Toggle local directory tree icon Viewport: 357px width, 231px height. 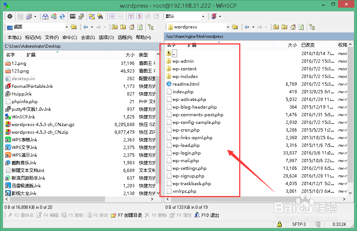coord(151,27)
